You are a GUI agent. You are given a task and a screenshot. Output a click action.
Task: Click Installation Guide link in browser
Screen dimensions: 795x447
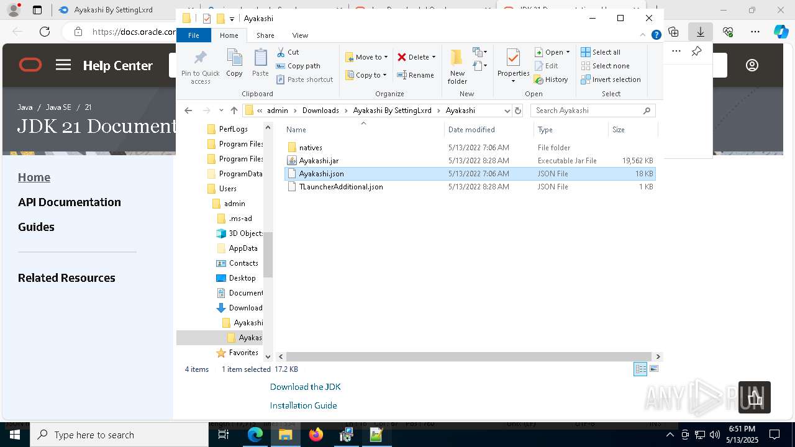coord(303,405)
